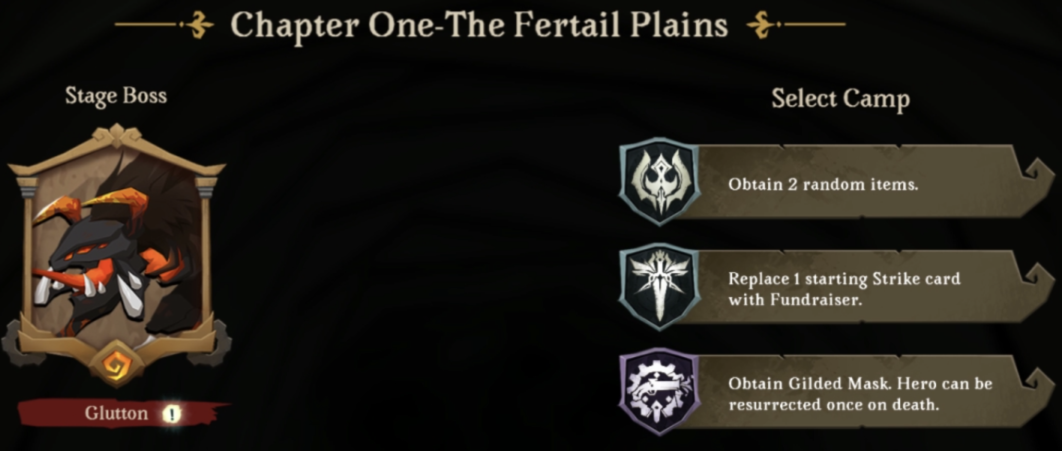Click the winged sword camp emblem
Screen dimensions: 1062x451
click(659, 287)
